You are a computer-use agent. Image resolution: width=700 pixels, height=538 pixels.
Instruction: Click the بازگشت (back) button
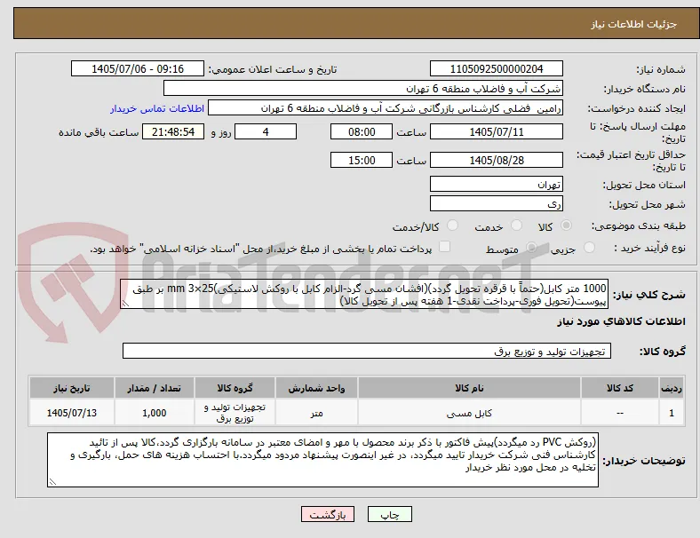[x=328, y=514]
